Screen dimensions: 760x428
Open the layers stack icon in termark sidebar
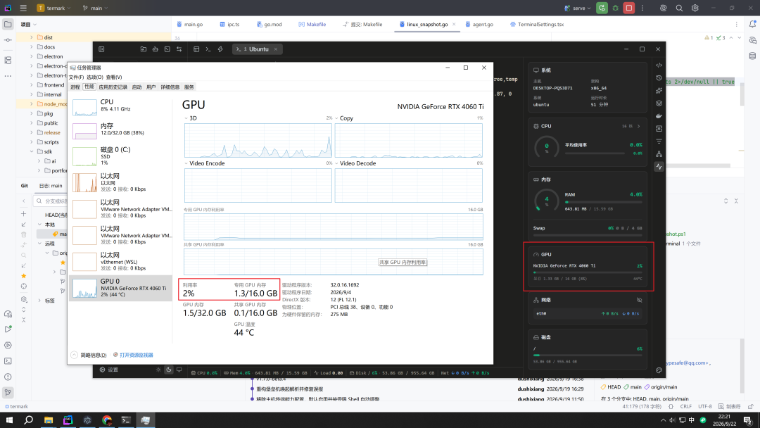coord(659,103)
